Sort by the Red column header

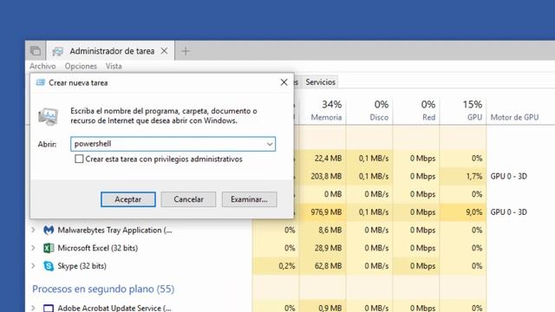(x=416, y=110)
